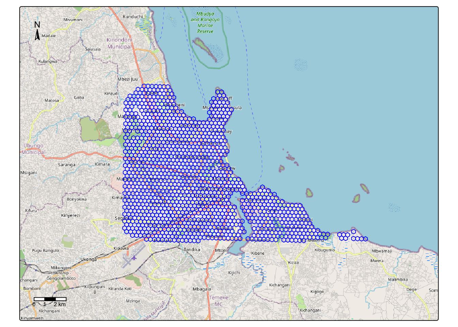Click the Ukonga place label
Image resolution: width=458 pixels, height=327 pixels.
pos(89,259)
